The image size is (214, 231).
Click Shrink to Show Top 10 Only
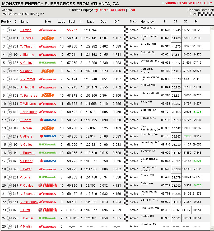(x=187, y=3)
